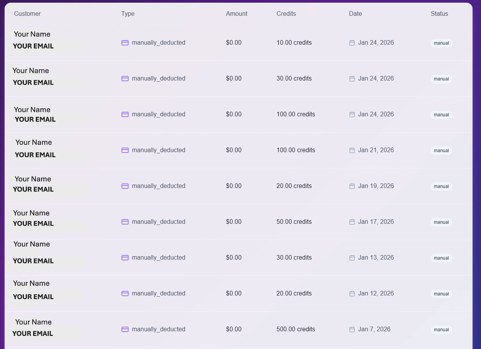Click the credit card icon on the 500.00 credits row
This screenshot has width=481, height=349.
point(125,329)
